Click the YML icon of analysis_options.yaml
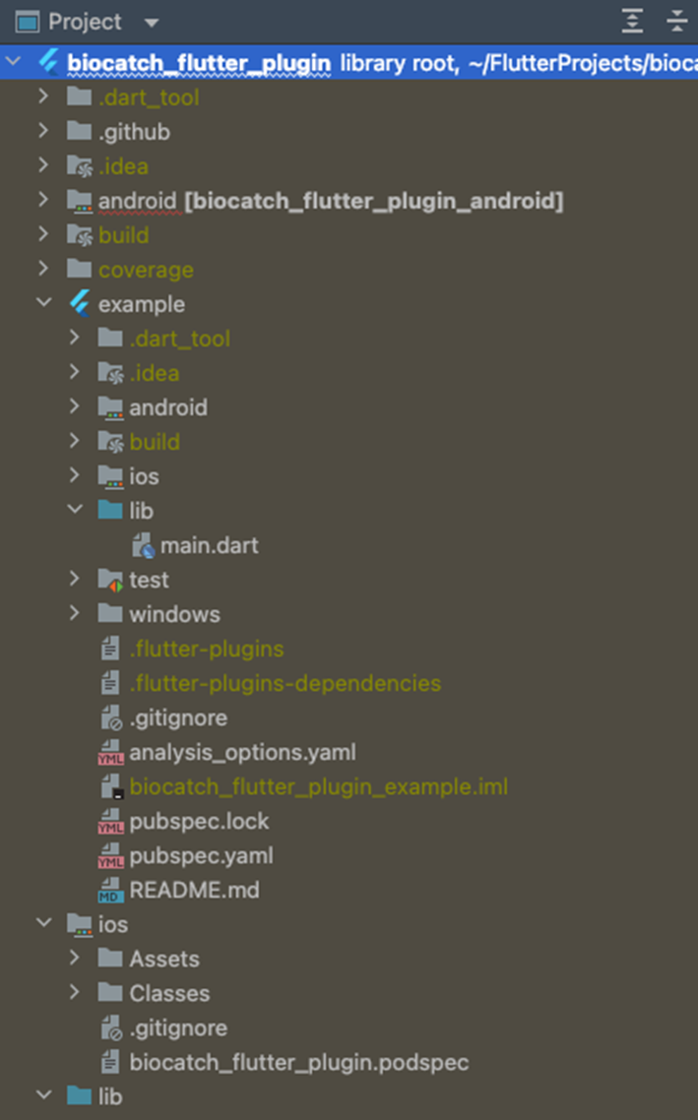This screenshot has height=1120, width=698. pos(110,752)
